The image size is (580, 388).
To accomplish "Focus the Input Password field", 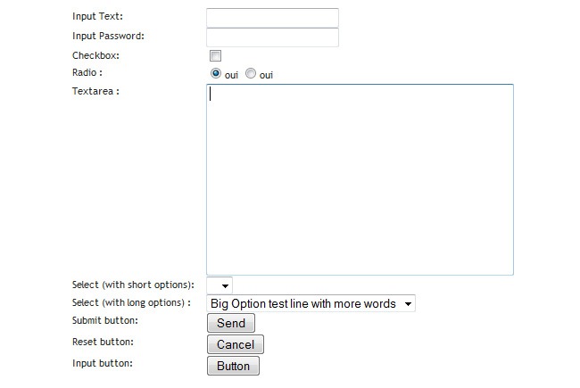I will point(272,37).
